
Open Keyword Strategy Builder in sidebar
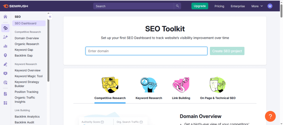click(x=27, y=84)
